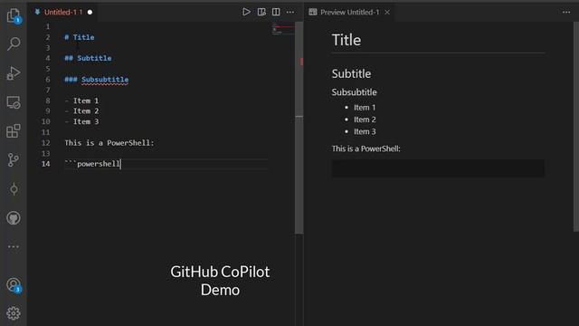Run the current file
The height and width of the screenshot is (326, 579).
pyautogui.click(x=246, y=12)
